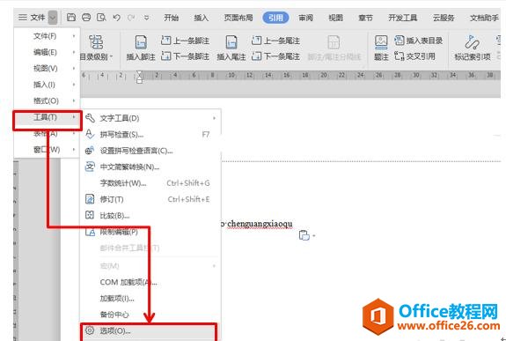Switch to the 页面布局 ribbon tab

click(x=238, y=18)
